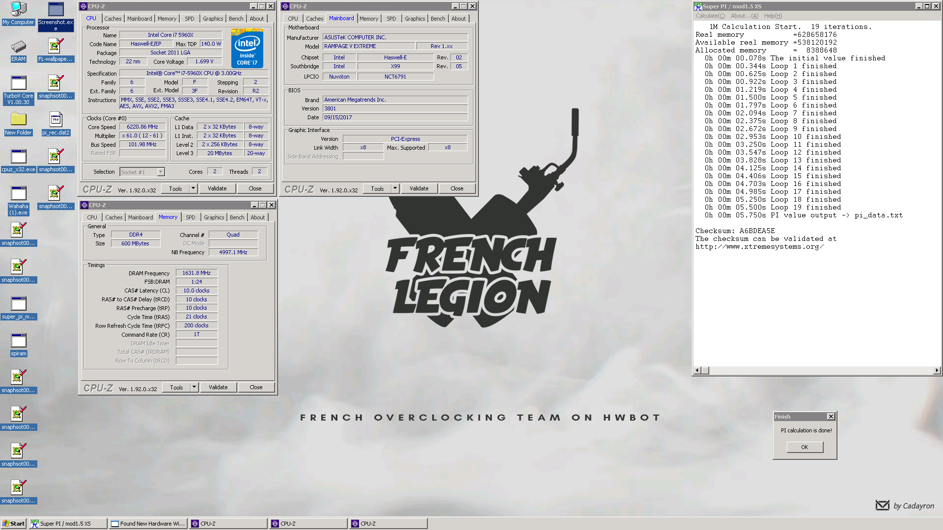Click the processor name Intel Core i7 5960X

coord(170,35)
